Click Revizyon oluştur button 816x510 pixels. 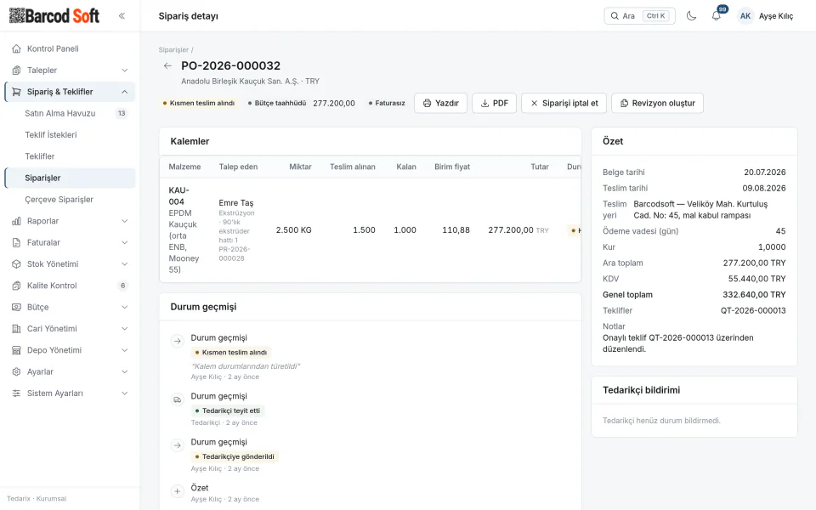[x=657, y=103]
